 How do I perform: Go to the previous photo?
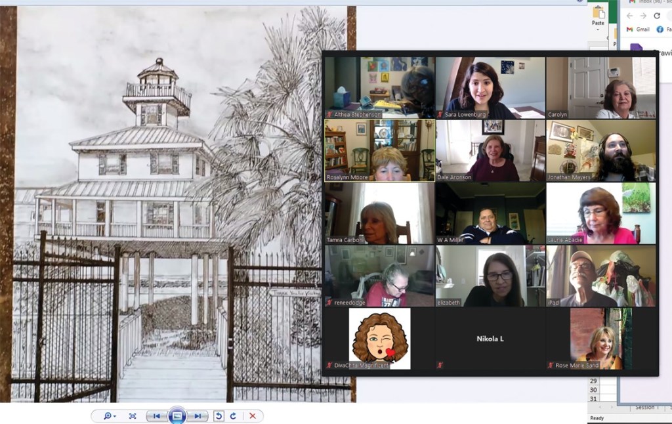(156, 416)
